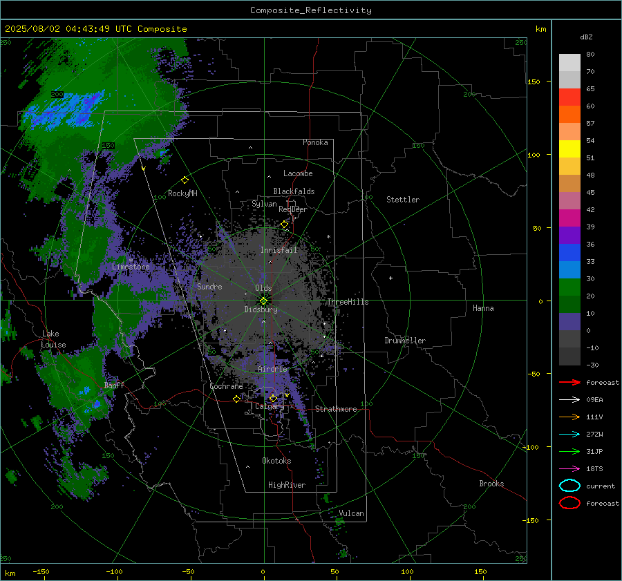Click the white plus marker west of Hanna

coord(390,278)
